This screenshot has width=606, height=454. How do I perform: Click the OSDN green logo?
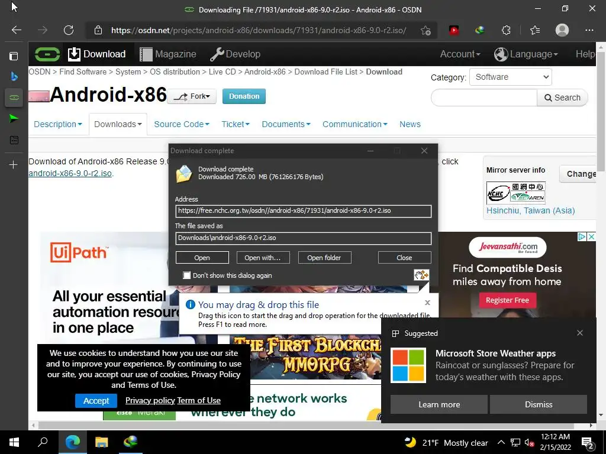(47, 54)
